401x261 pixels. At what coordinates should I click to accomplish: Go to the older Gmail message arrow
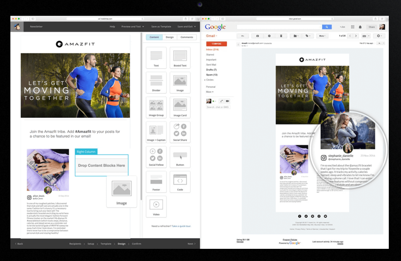pyautogui.click(x=356, y=36)
